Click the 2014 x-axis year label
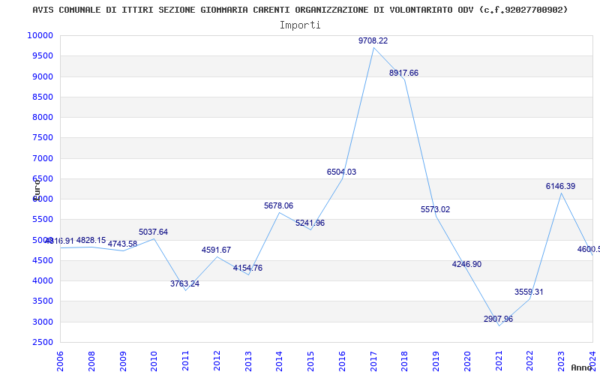Screen dimensions: 600x375 (x=279, y=361)
